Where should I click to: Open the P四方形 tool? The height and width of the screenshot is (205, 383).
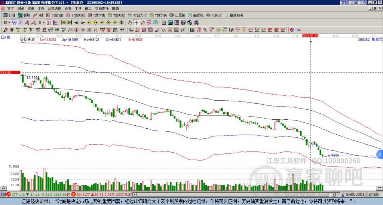[x=55, y=15]
